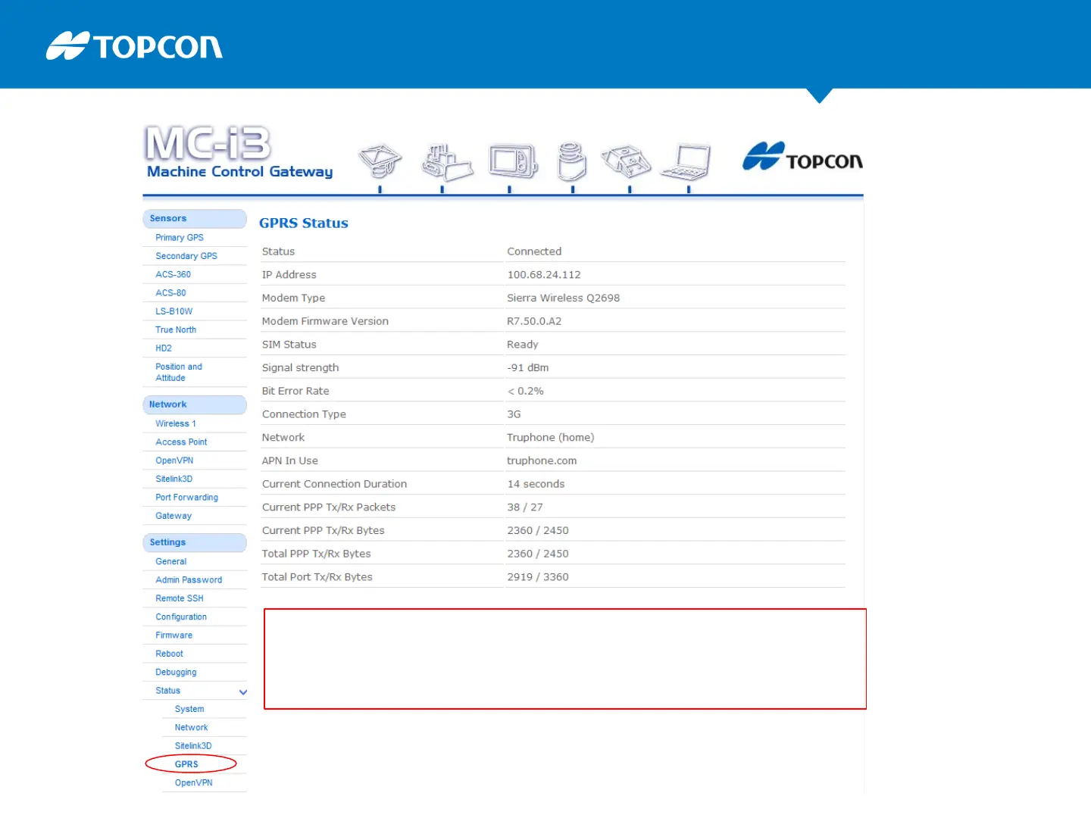The height and width of the screenshot is (818, 1091).
Task: Click the connection type value 3G
Action: 514,414
